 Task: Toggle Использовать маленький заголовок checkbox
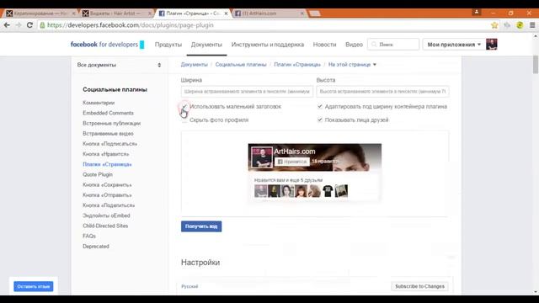[184, 107]
